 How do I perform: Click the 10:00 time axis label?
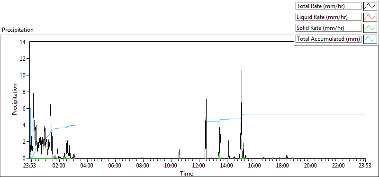click(x=171, y=166)
